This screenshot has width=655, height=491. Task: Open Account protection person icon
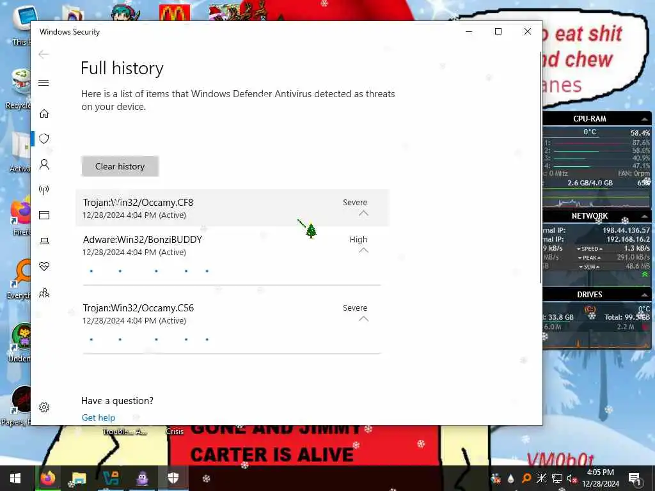(44, 164)
